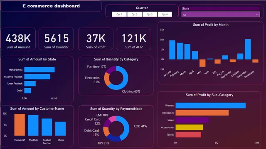Click the COD 44% label
The height and width of the screenshot is (149, 266).
click(140, 126)
